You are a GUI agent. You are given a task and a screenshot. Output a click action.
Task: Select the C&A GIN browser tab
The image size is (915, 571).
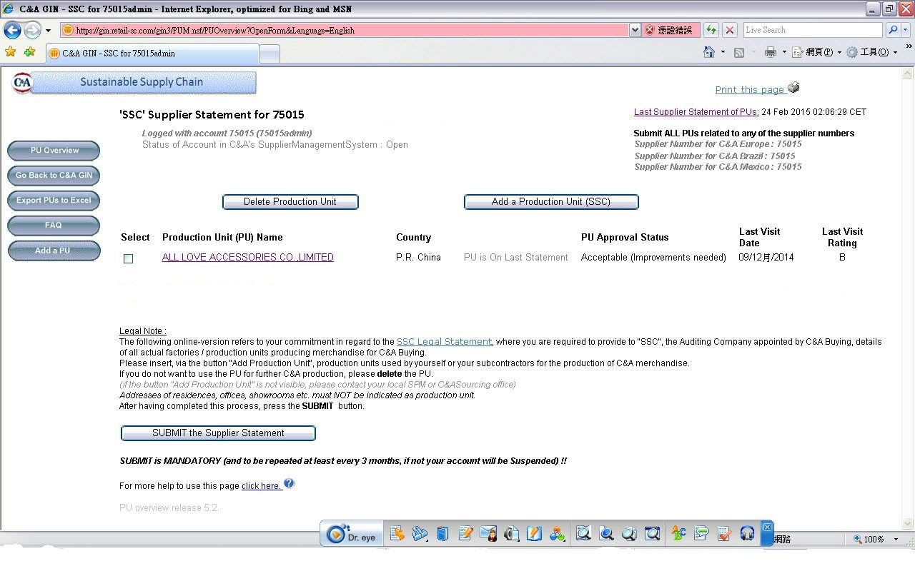[152, 54]
